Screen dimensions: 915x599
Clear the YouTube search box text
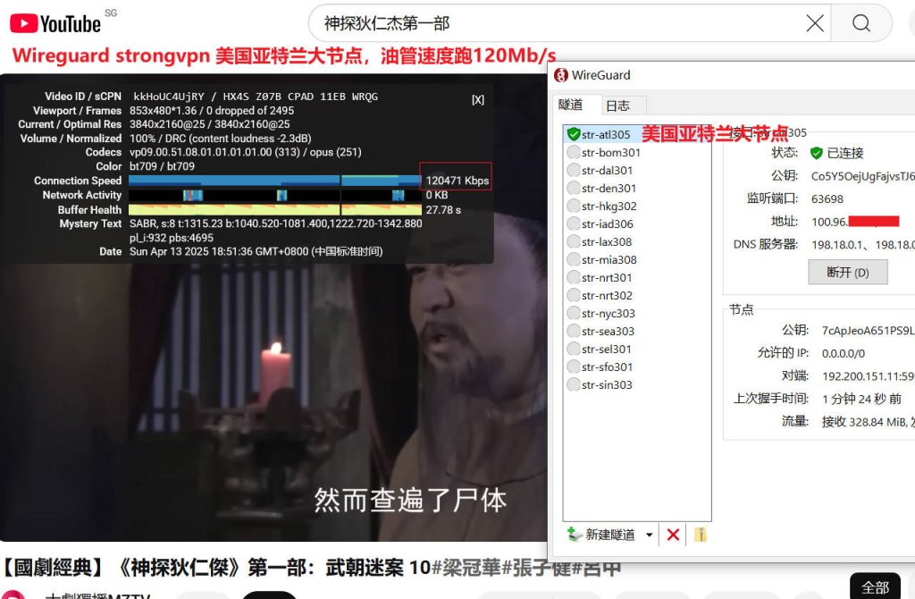[x=815, y=23]
